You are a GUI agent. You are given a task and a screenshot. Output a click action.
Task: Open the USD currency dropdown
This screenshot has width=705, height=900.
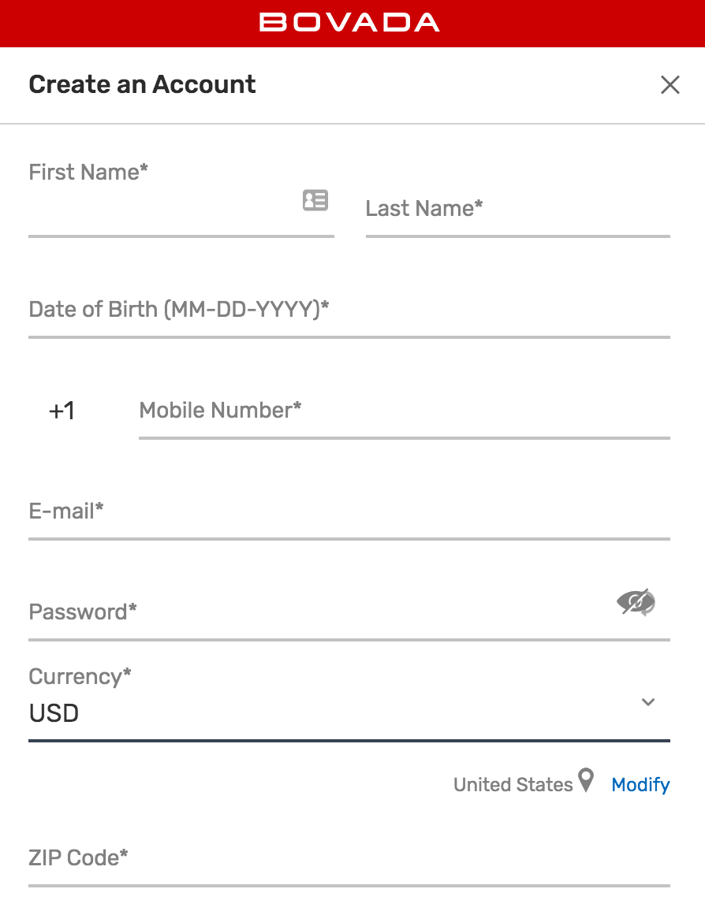(x=349, y=713)
